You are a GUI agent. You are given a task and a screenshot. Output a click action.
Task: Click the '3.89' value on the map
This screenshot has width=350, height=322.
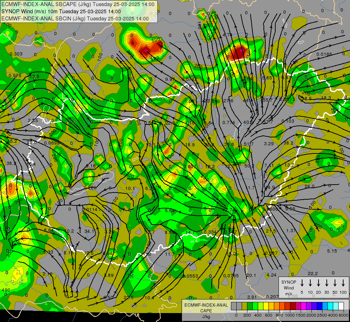point(109,275)
